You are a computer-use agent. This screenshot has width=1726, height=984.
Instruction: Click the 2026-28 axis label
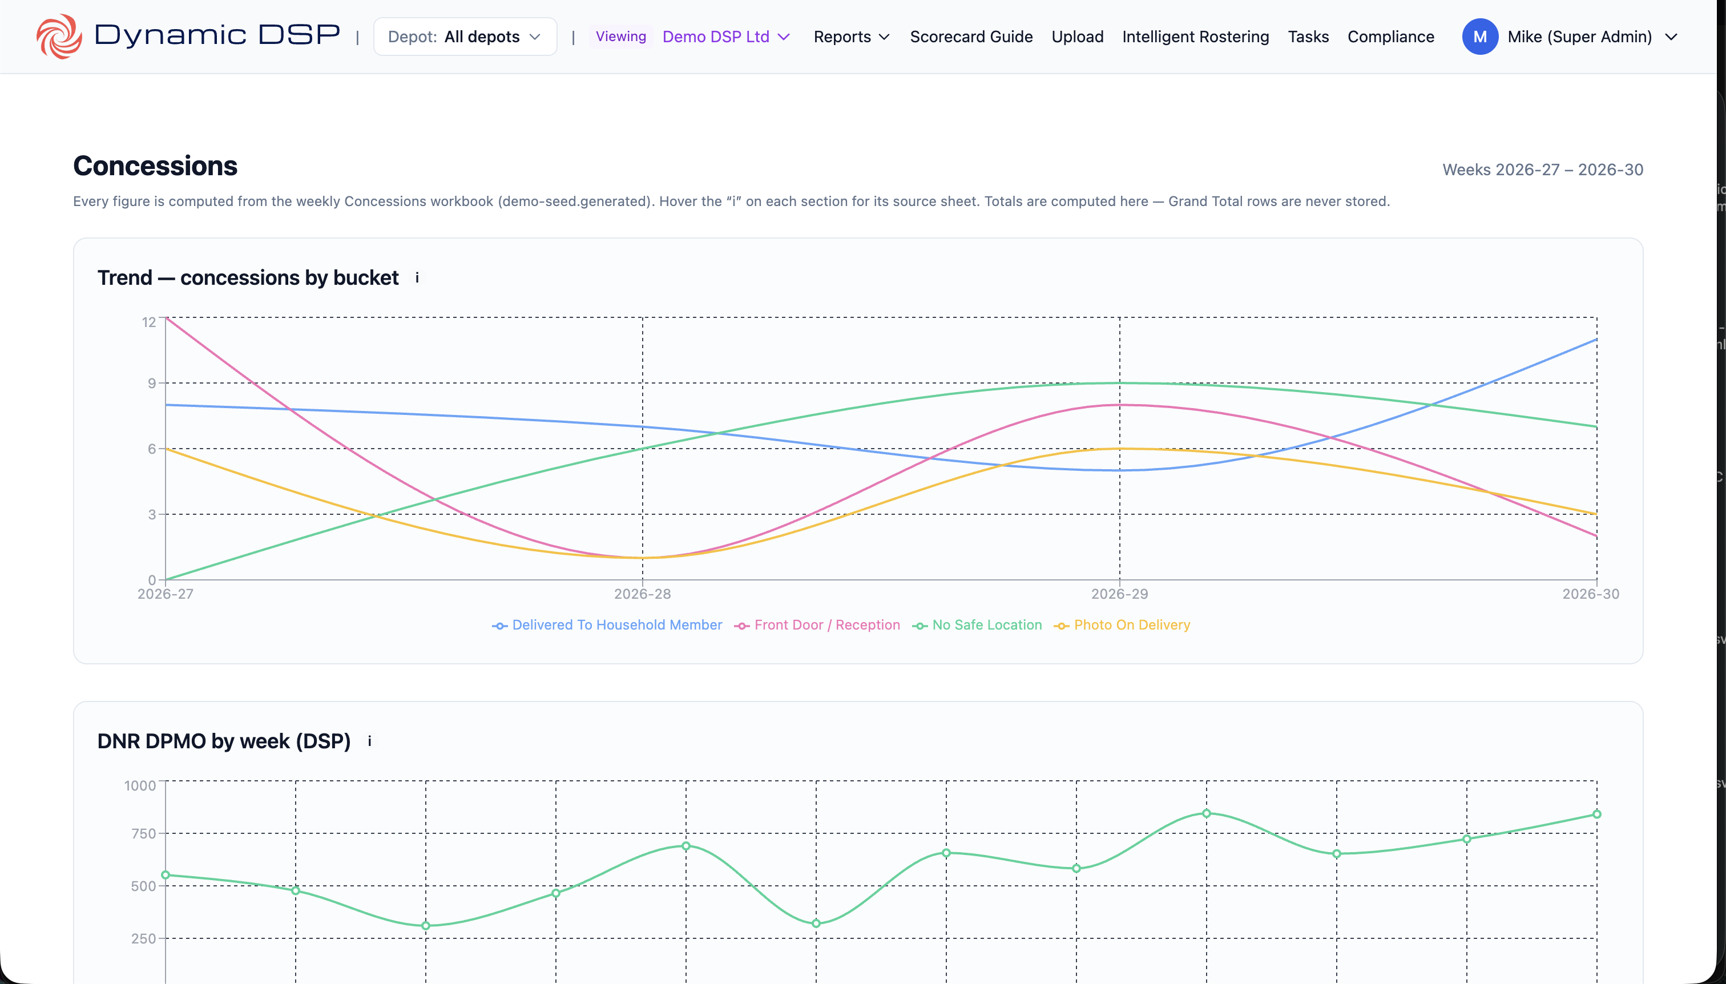coord(642,594)
